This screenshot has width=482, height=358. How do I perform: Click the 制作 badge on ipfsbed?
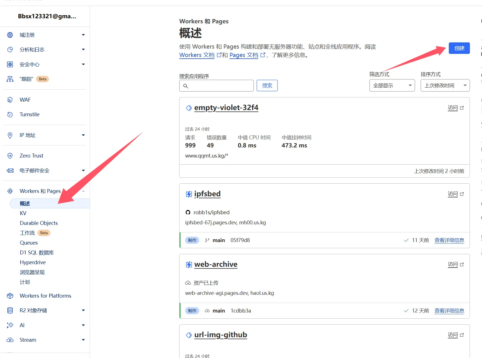click(192, 240)
